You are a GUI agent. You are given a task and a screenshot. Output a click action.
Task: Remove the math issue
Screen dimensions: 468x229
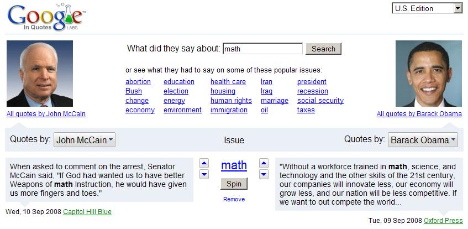pyautogui.click(x=234, y=199)
